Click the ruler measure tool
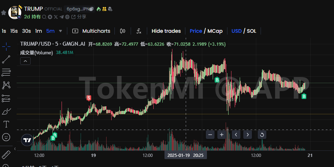The width and height of the screenshot is (334, 167). pyautogui.click(x=6, y=155)
